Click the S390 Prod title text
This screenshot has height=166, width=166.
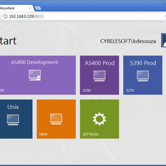click(143, 63)
